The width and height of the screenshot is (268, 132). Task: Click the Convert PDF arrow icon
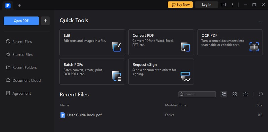click(185, 47)
